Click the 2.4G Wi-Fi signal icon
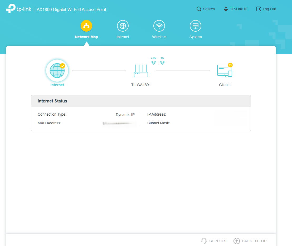The height and width of the screenshot is (246, 292). [154, 63]
